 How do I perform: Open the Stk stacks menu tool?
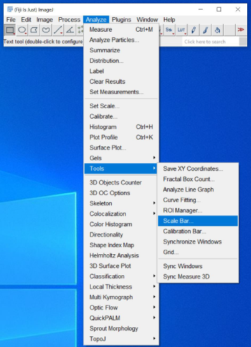(x=169, y=30)
